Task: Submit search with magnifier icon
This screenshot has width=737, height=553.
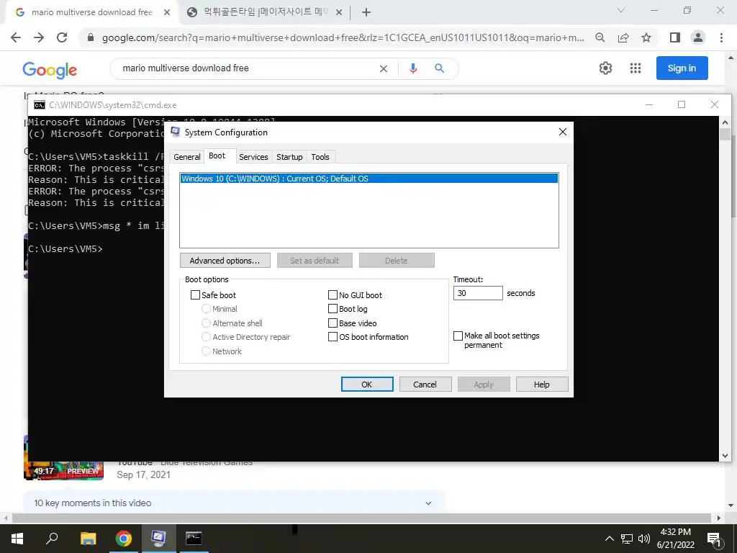Action: click(440, 68)
